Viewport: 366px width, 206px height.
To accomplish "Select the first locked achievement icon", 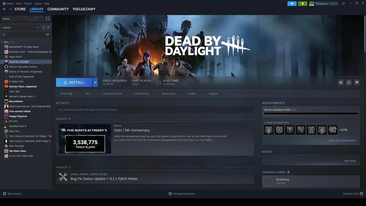I will click(x=268, y=130).
